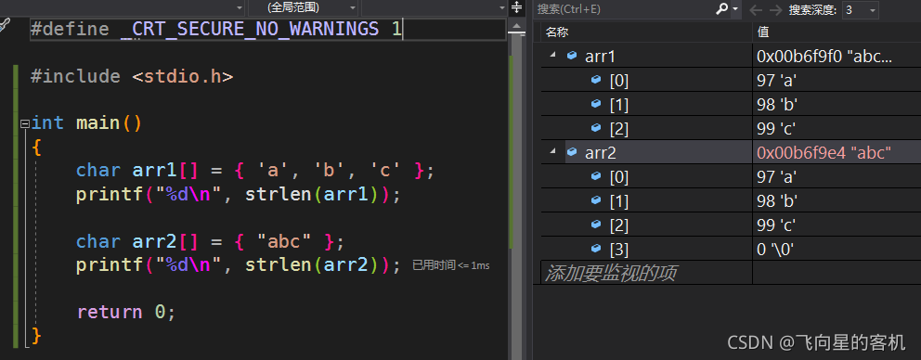Click the char arr2[] declaration line
This screenshot has width=921, height=360.
210,241
